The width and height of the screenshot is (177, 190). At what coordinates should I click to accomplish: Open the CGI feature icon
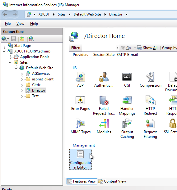[127, 79]
